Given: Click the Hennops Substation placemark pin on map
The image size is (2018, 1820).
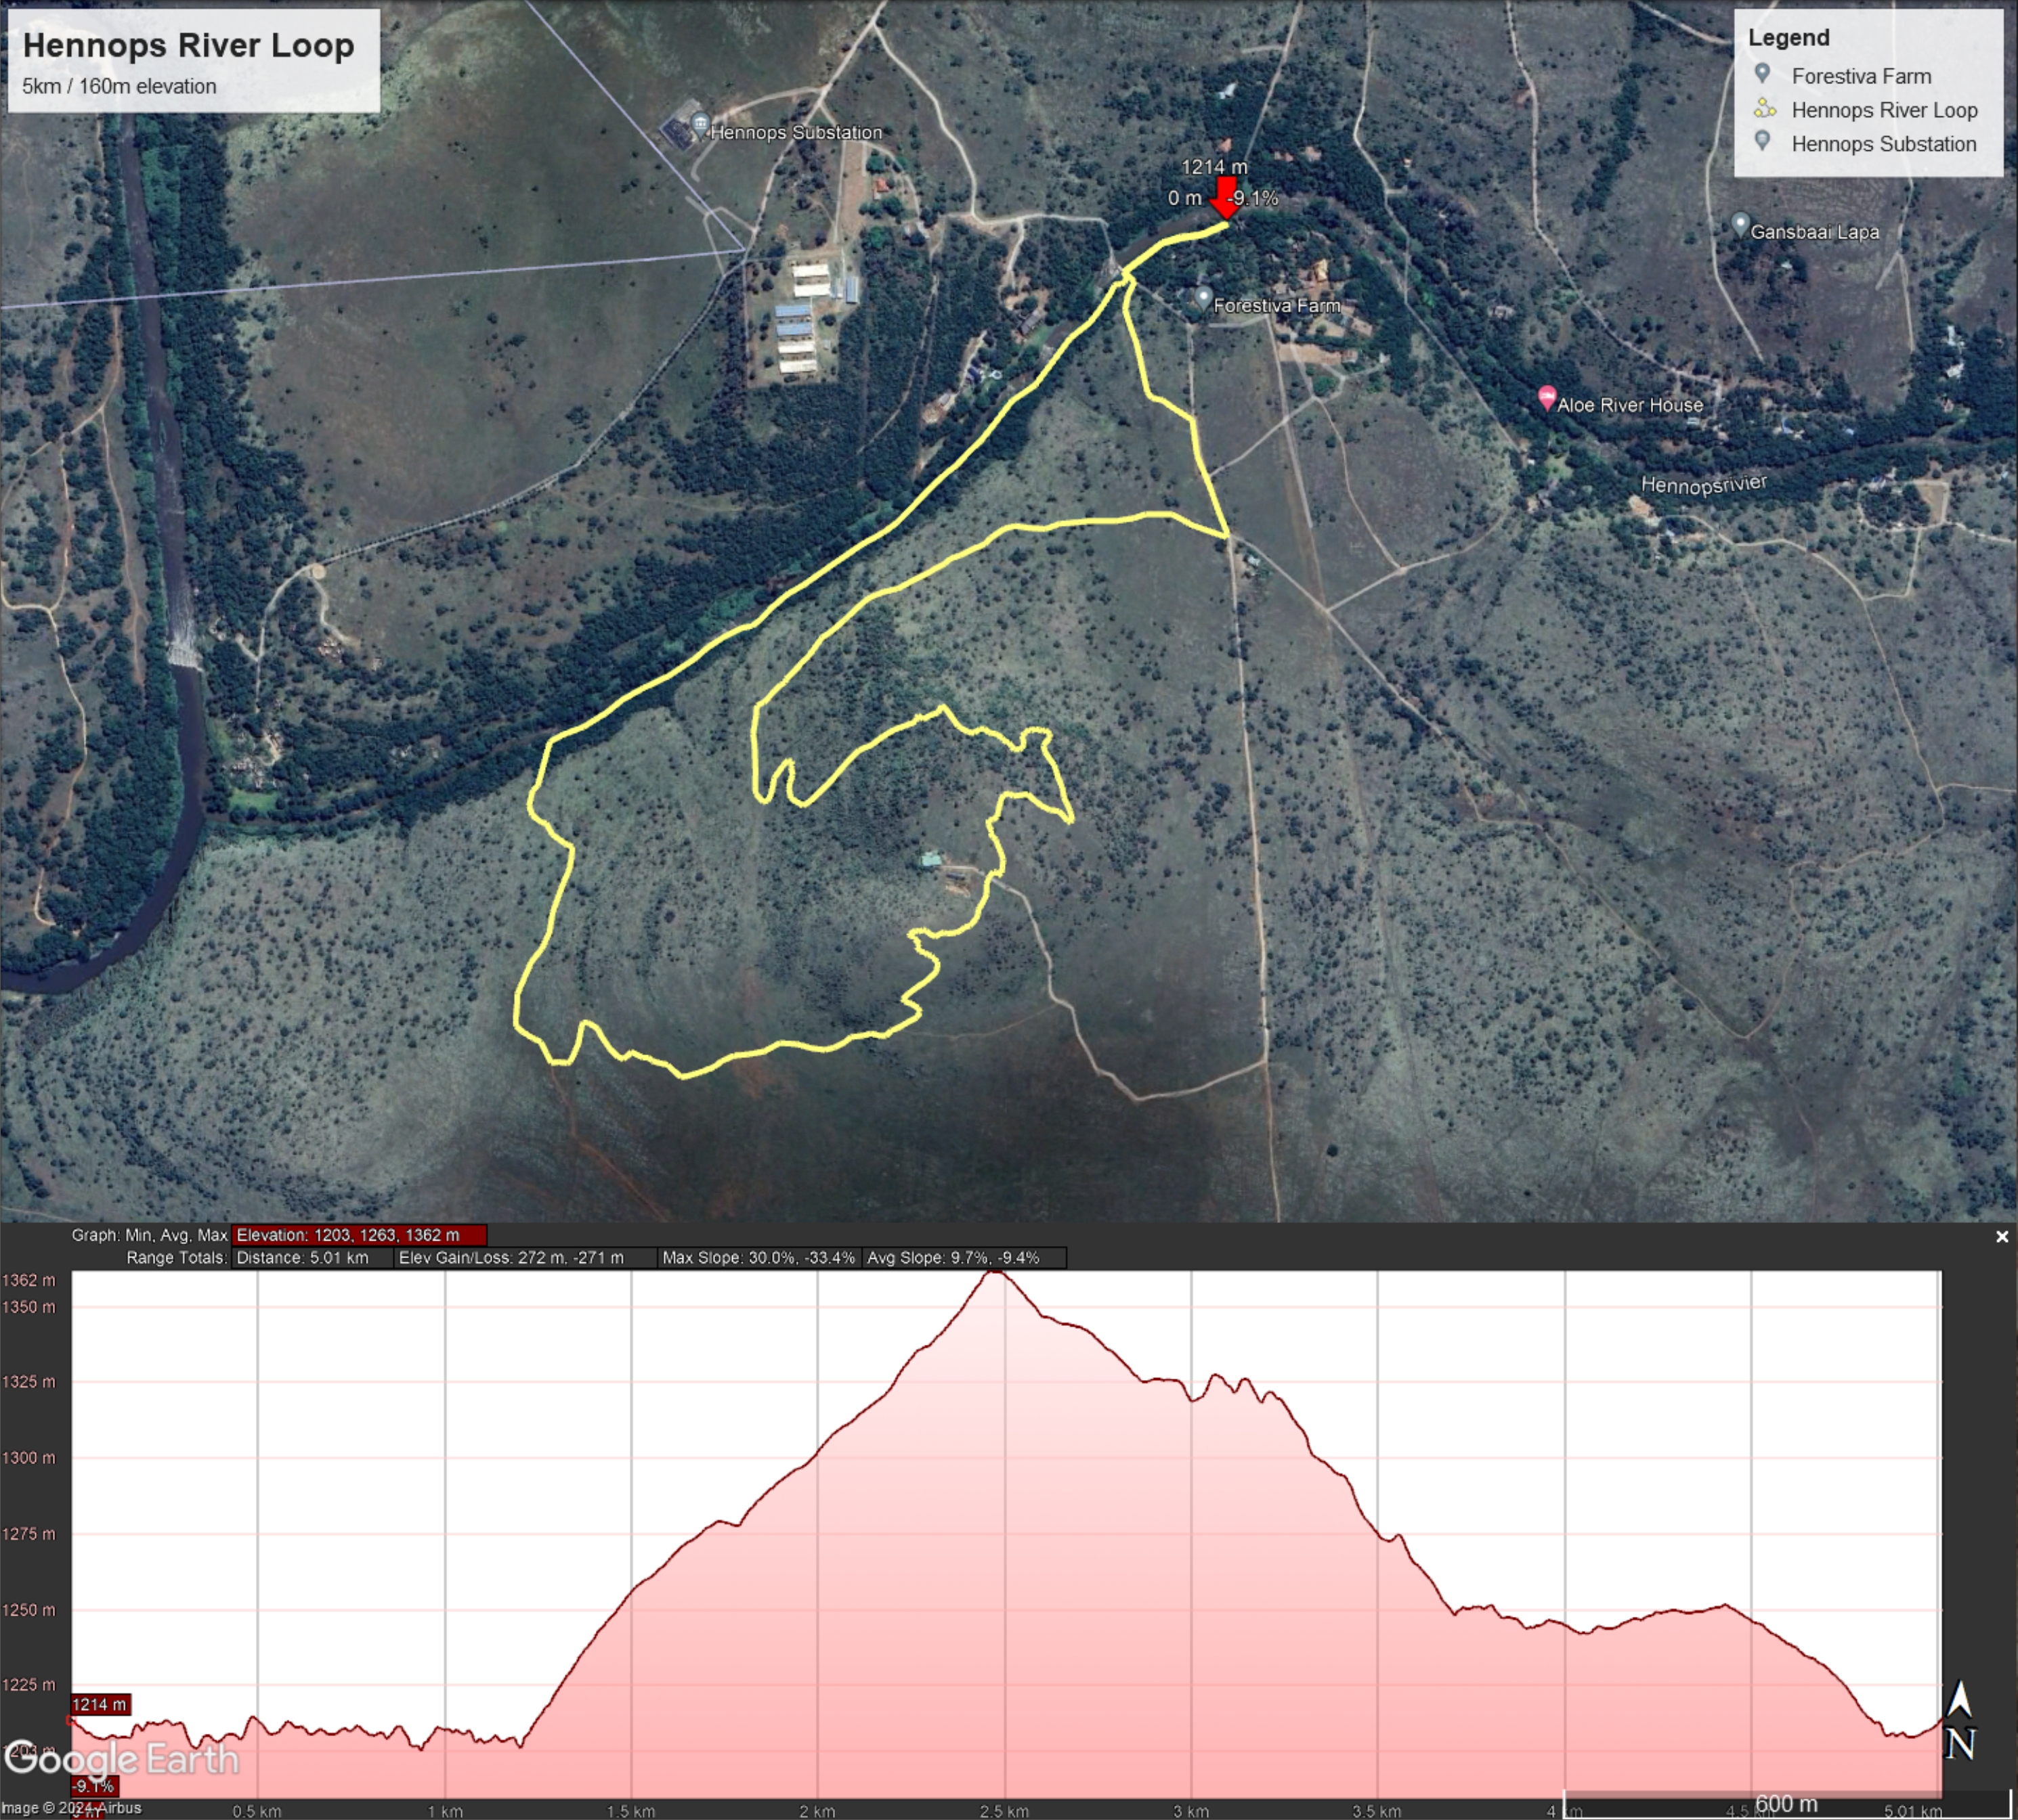Looking at the screenshot, I should (700, 125).
